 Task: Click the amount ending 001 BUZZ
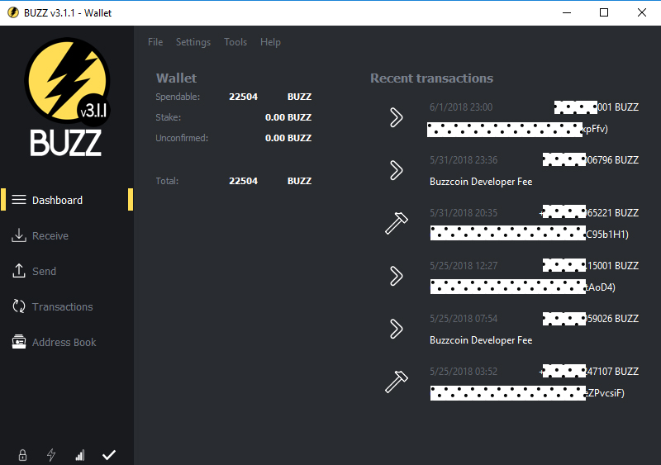(x=597, y=107)
